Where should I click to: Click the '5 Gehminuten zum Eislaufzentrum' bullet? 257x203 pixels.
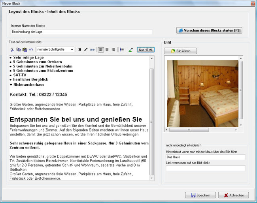coord(43,71)
